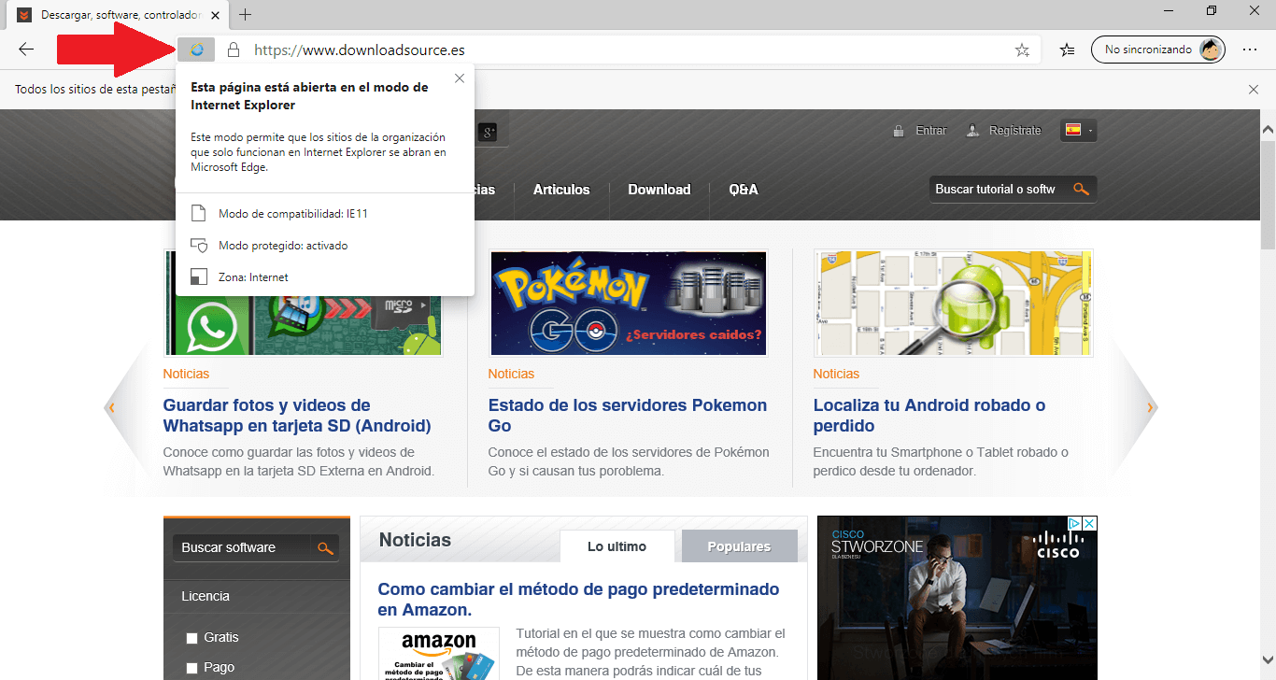The height and width of the screenshot is (680, 1276).
Task: Click Noticias label above Whatsapp article
Action: click(x=186, y=374)
